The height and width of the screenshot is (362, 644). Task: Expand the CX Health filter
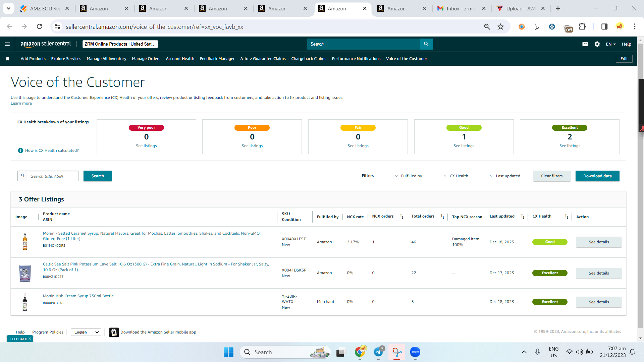455,176
